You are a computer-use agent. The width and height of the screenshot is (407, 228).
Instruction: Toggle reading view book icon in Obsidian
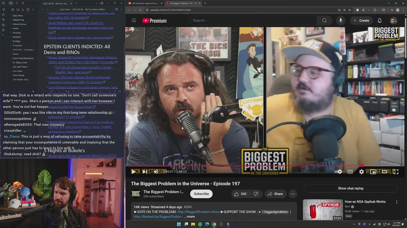116,9
